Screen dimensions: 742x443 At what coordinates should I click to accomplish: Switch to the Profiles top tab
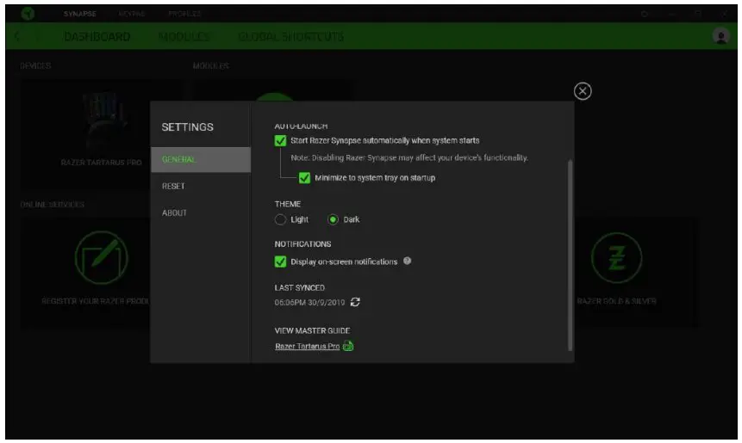(184, 14)
